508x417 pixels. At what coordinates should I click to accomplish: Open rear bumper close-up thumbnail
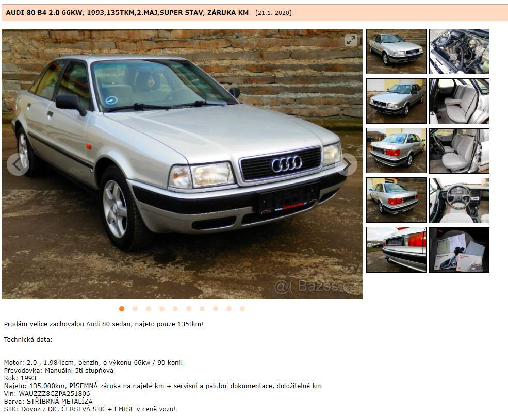(396, 250)
